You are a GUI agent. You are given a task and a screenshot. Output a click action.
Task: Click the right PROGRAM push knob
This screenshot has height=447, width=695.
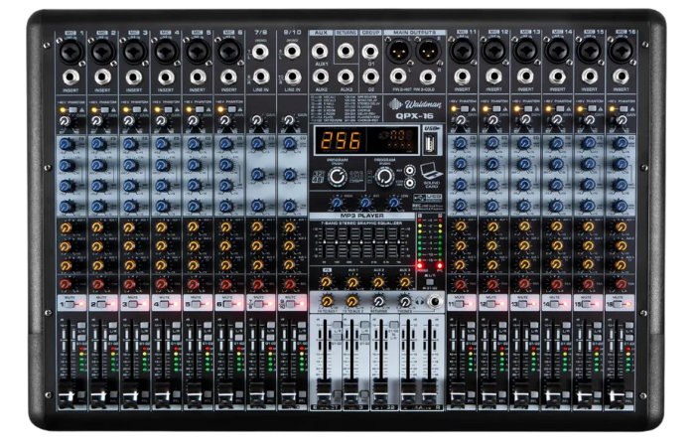point(384,176)
